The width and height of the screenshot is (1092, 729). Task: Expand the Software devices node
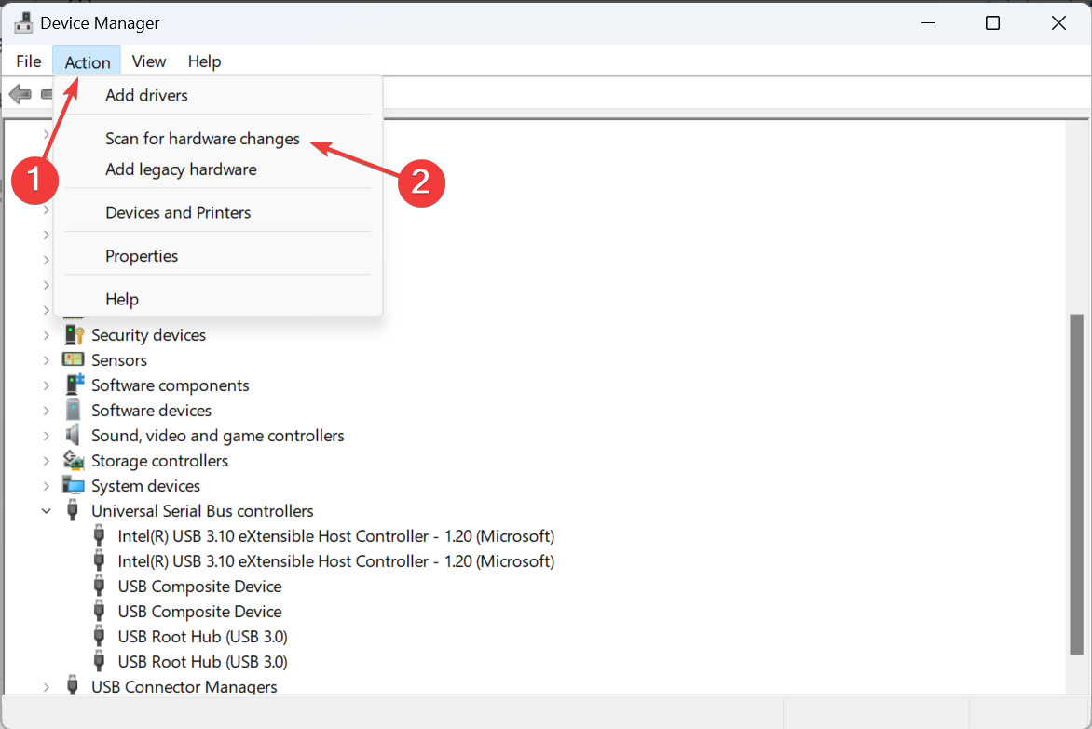pyautogui.click(x=46, y=411)
